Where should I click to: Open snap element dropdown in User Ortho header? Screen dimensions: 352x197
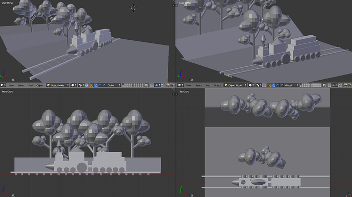tap(335, 85)
